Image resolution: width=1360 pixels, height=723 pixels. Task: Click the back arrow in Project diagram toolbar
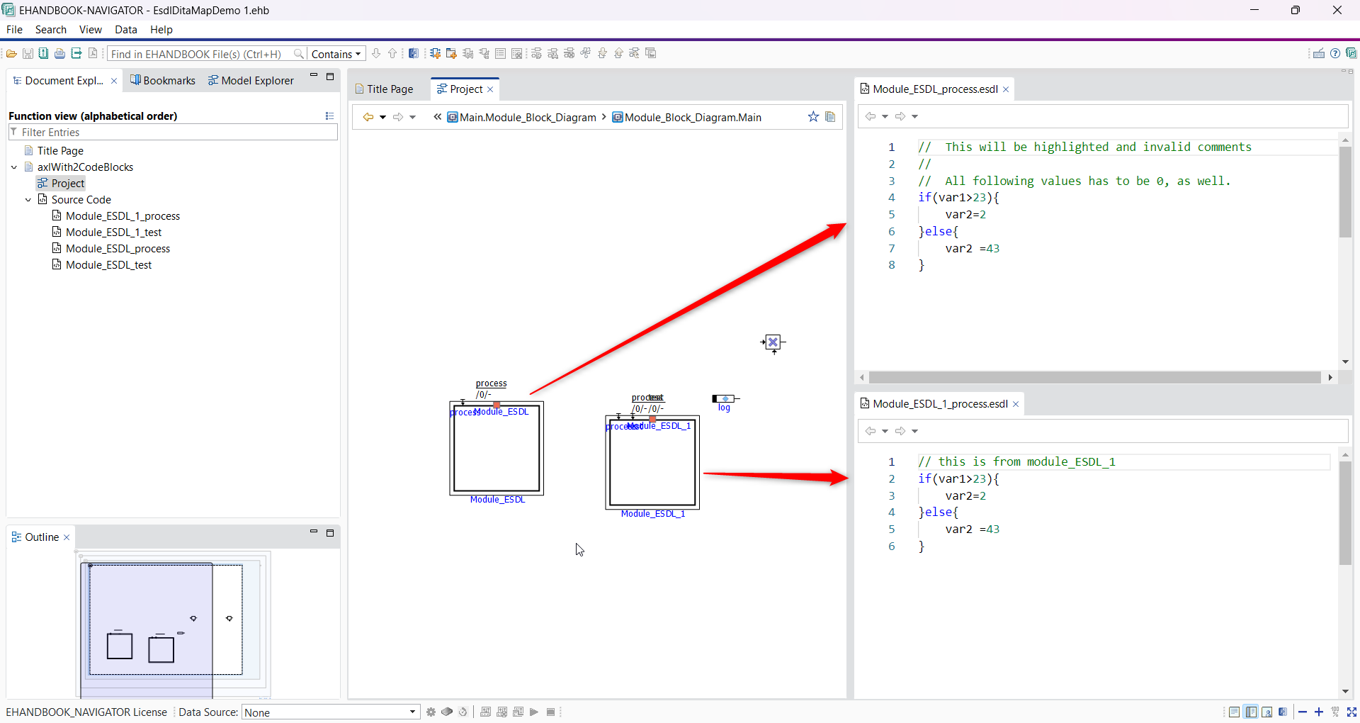point(368,117)
